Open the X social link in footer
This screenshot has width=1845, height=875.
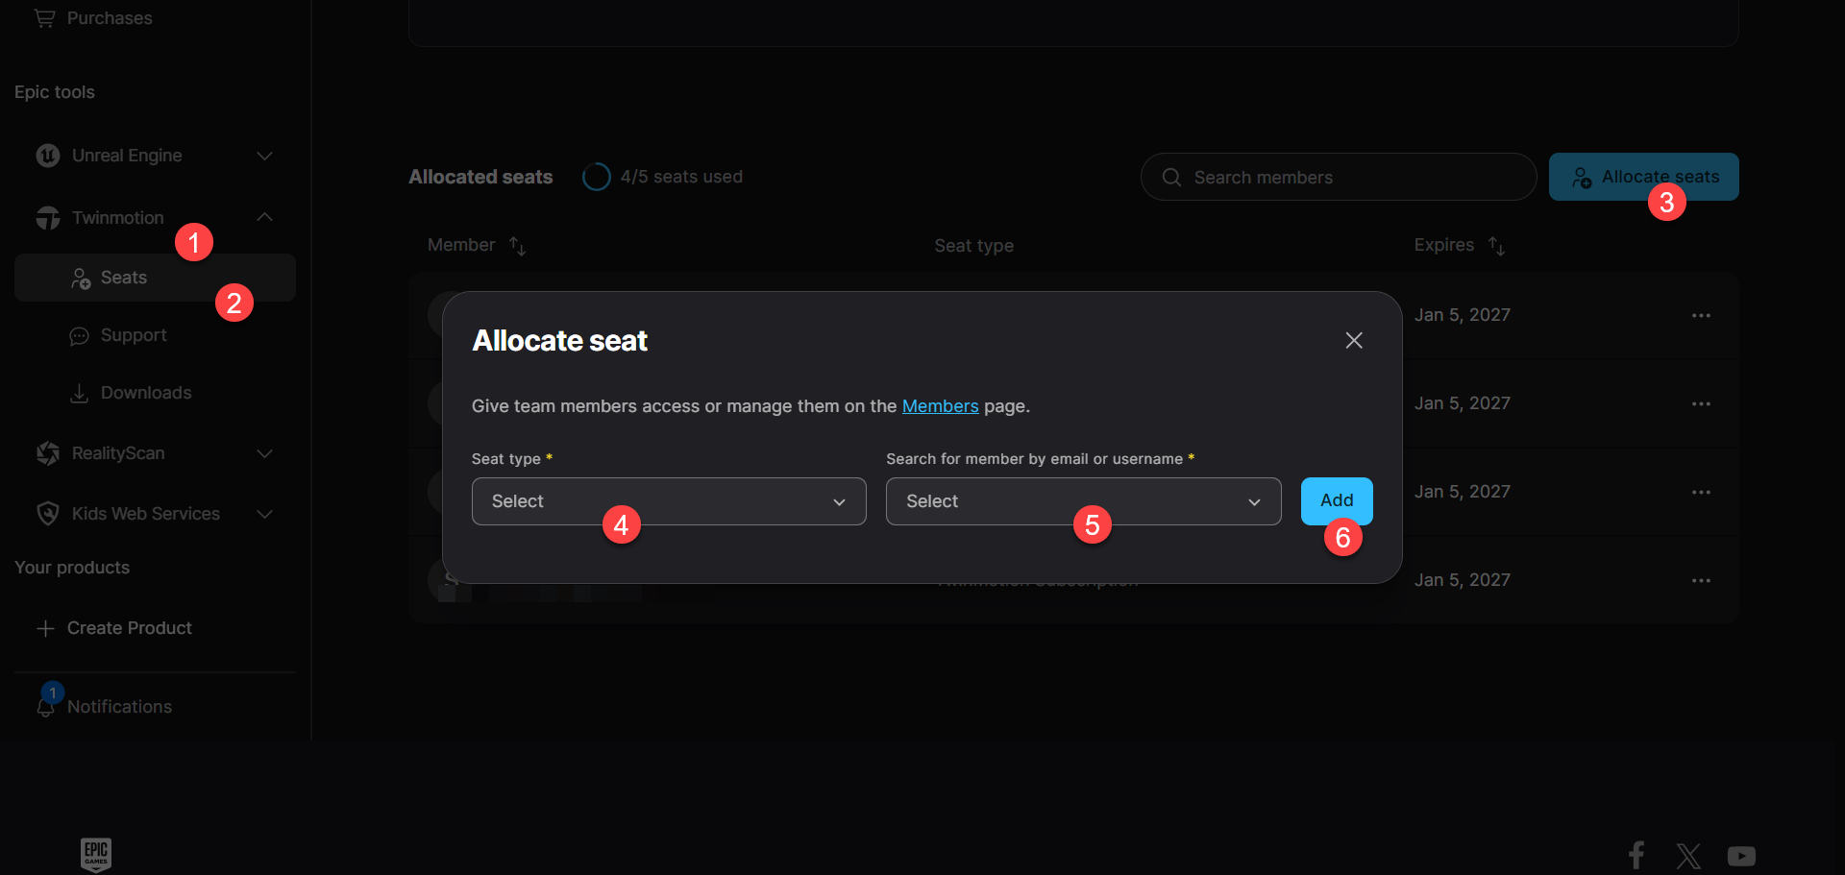pos(1688,855)
